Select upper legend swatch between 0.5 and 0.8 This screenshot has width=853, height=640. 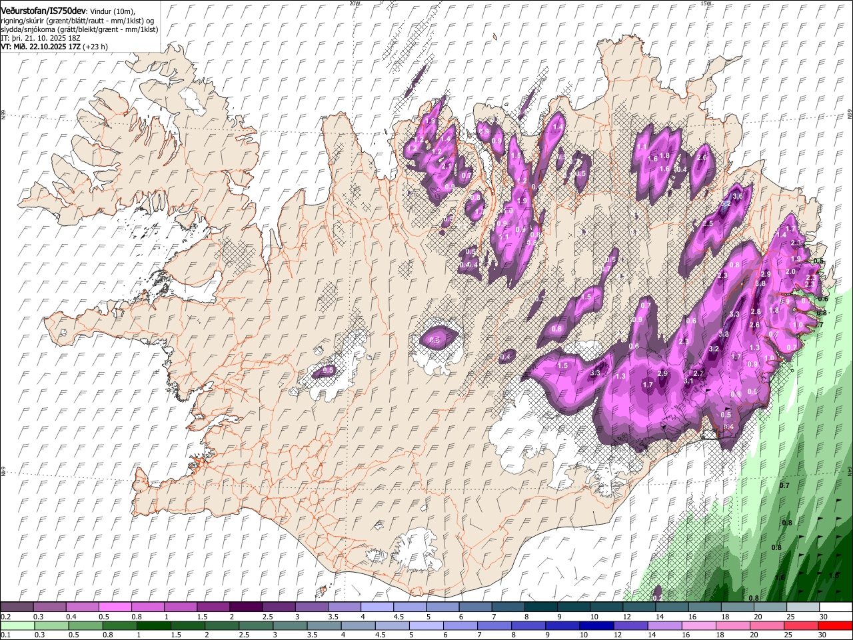(x=115, y=607)
